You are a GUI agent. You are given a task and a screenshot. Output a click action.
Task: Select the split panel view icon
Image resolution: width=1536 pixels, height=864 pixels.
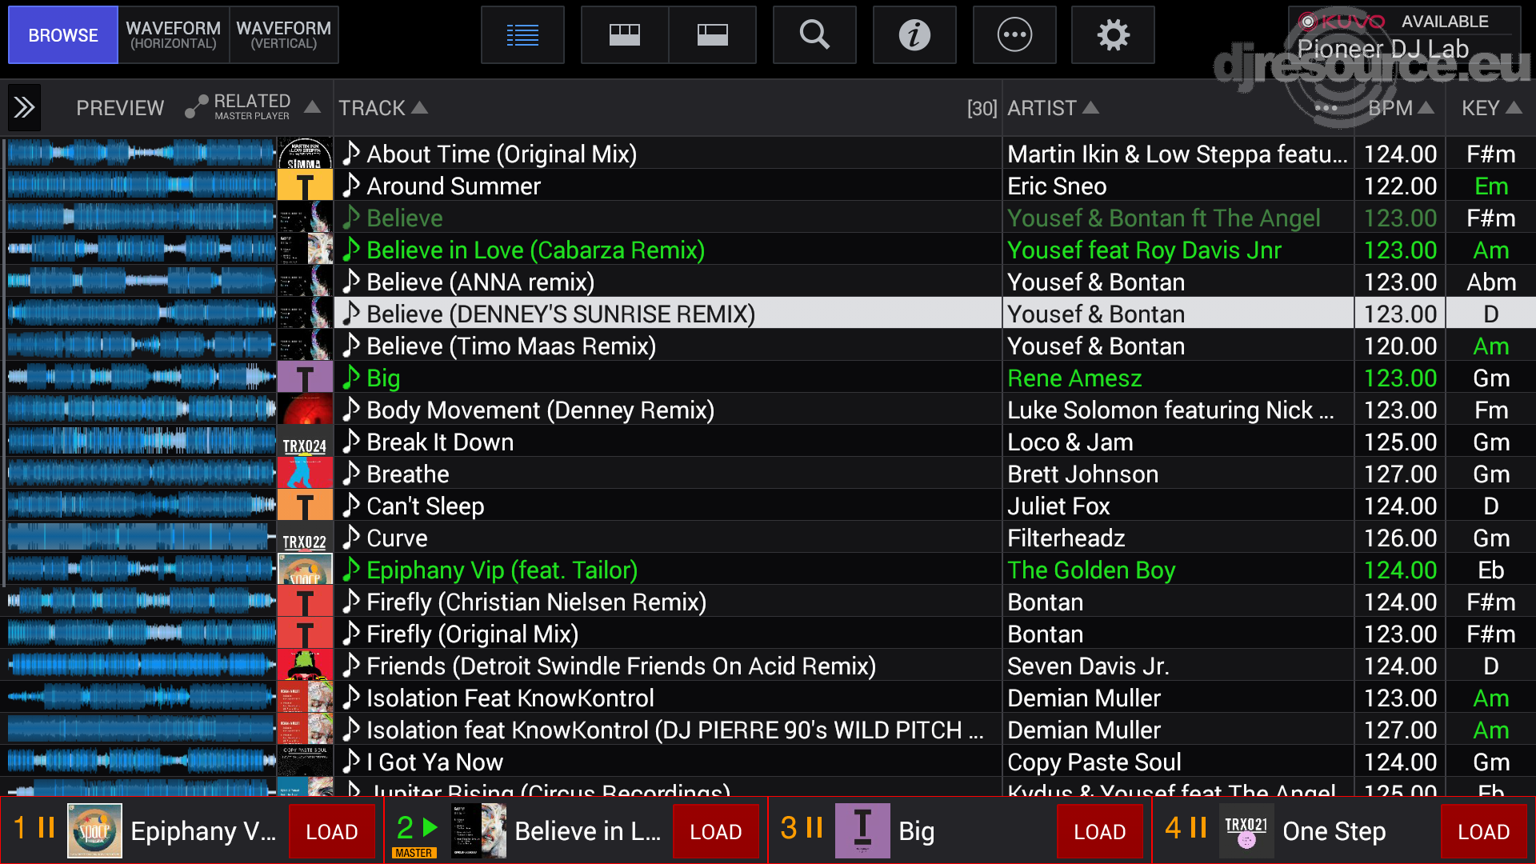click(x=712, y=35)
